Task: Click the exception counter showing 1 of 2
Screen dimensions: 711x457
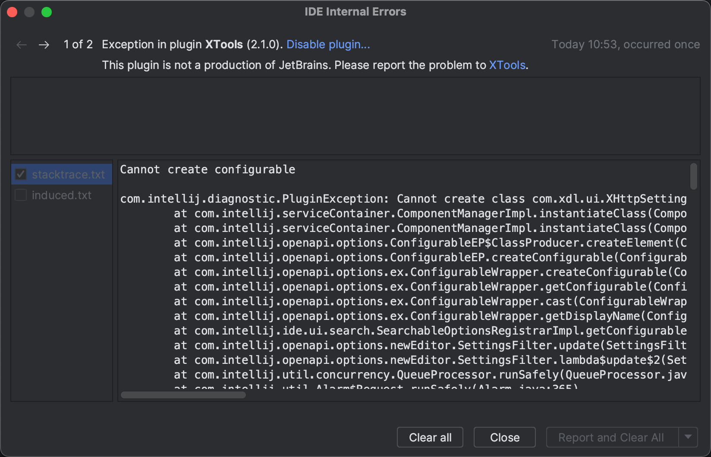Action: 78,44
